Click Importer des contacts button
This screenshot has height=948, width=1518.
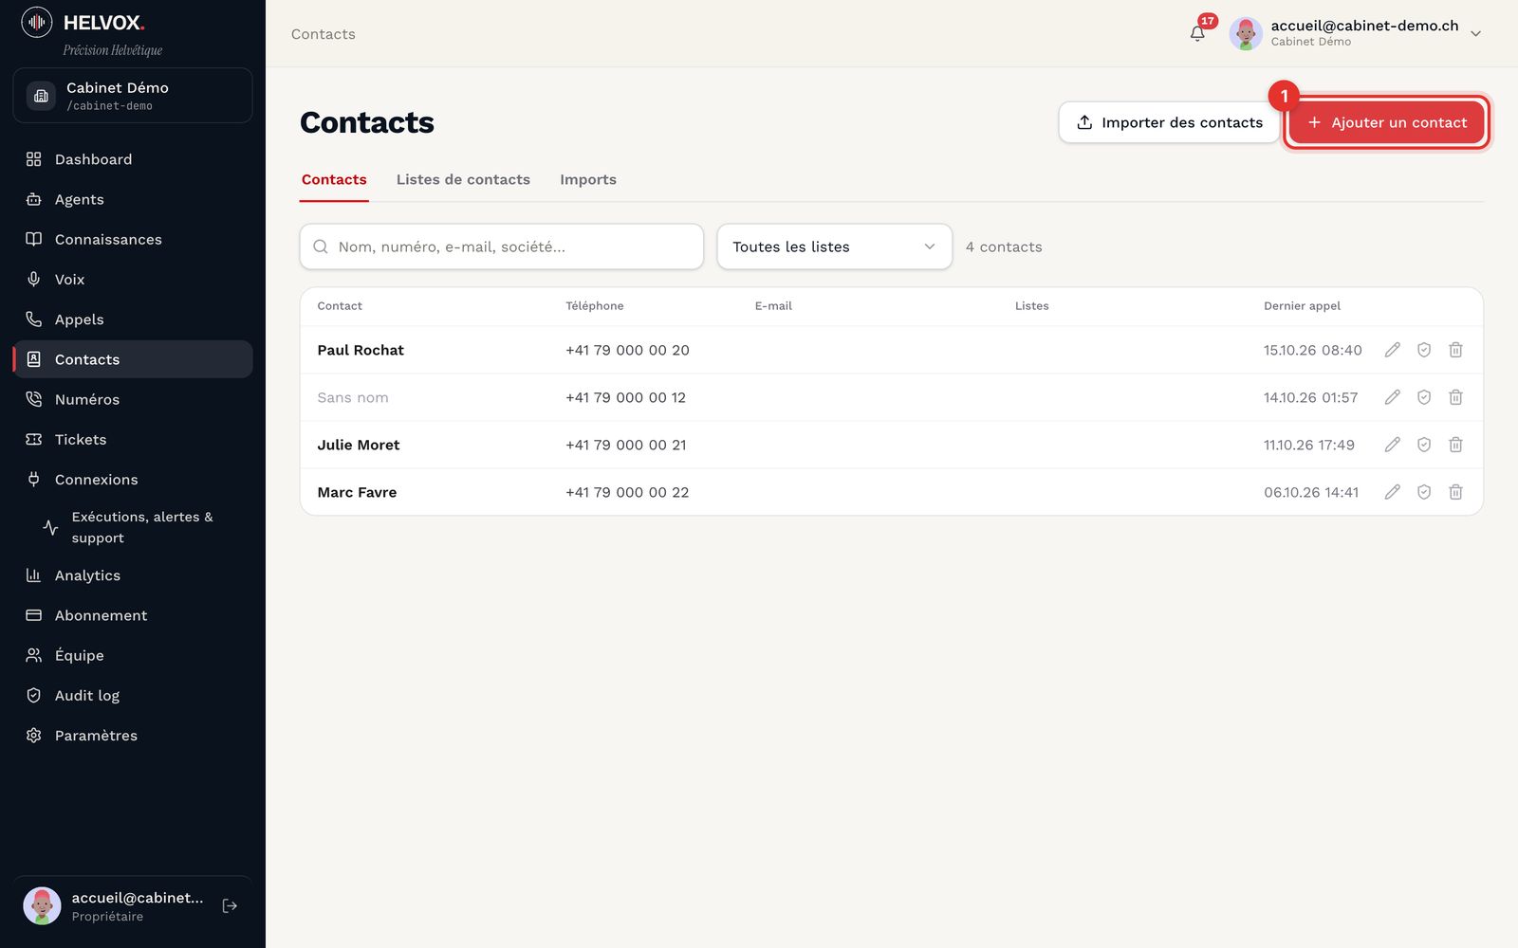[1169, 122]
